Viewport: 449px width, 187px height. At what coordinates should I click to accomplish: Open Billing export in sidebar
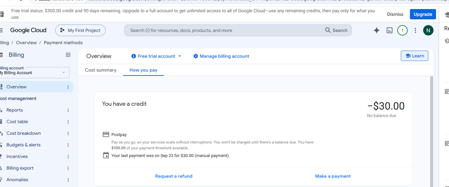pyautogui.click(x=20, y=168)
